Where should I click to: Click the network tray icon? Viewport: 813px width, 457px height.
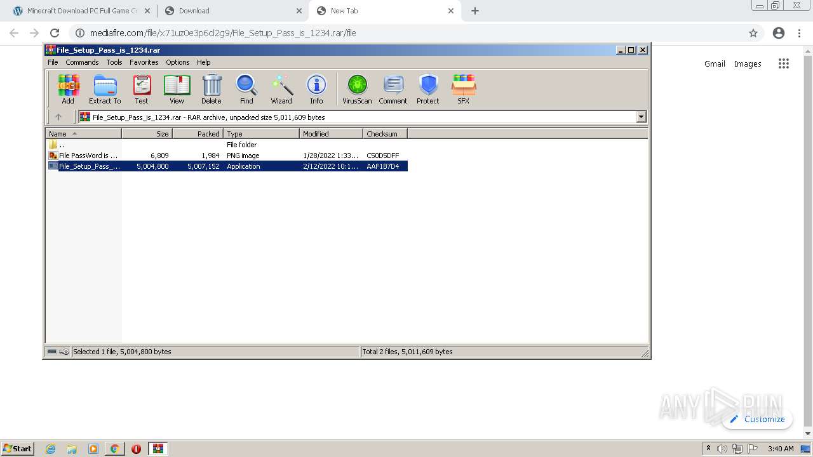point(737,449)
